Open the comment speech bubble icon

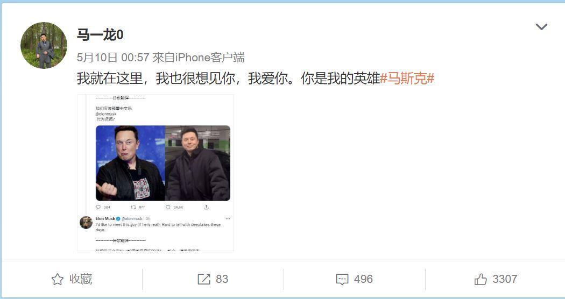click(x=342, y=279)
